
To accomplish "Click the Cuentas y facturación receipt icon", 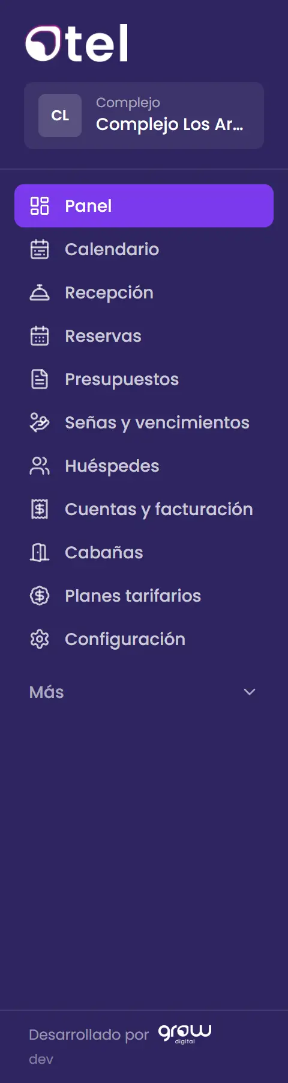I will point(40,509).
